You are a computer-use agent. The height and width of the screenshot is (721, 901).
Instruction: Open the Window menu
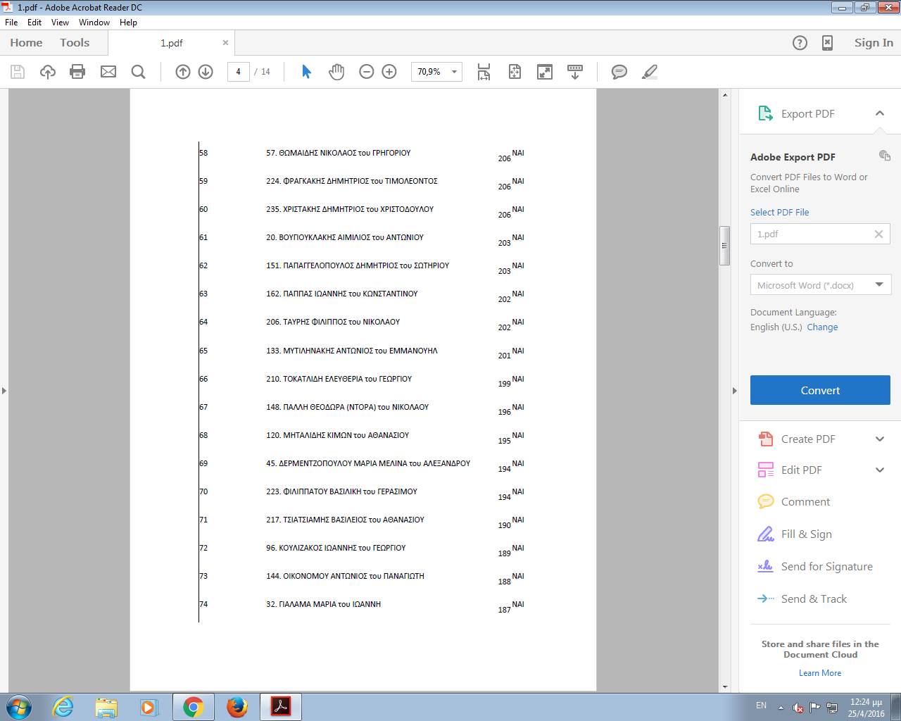(94, 23)
